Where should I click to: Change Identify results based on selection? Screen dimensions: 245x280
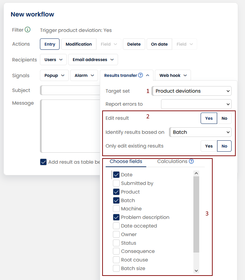click(200, 132)
